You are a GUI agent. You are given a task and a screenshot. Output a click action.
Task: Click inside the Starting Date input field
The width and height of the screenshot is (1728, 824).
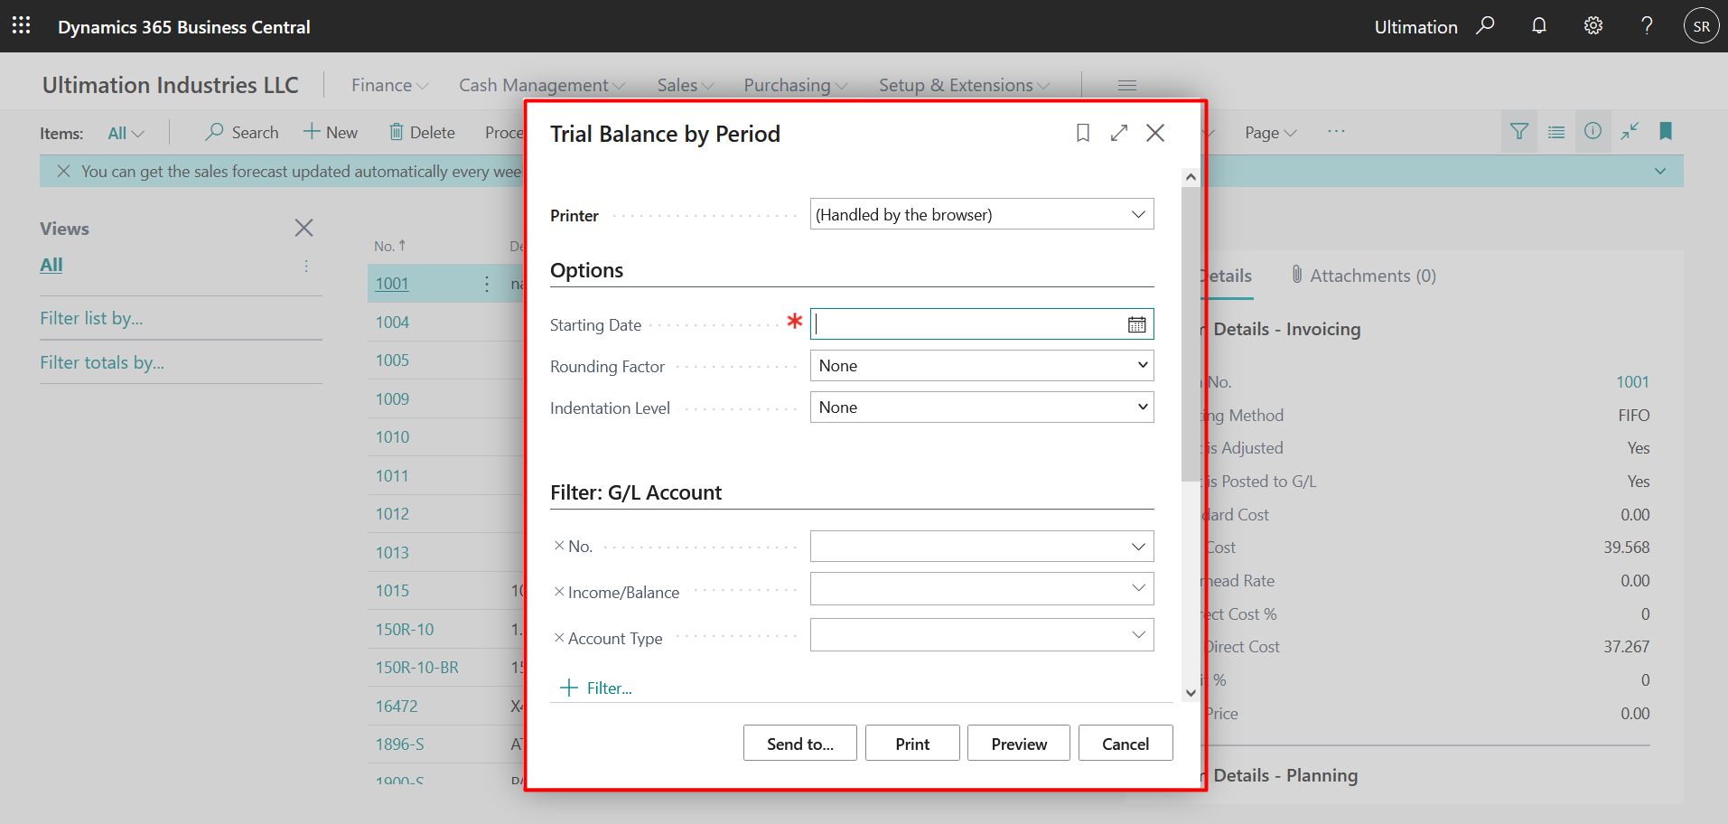957,323
